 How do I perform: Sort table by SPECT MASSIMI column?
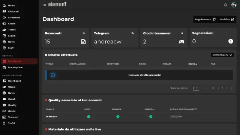pyautogui.click(x=78, y=64)
